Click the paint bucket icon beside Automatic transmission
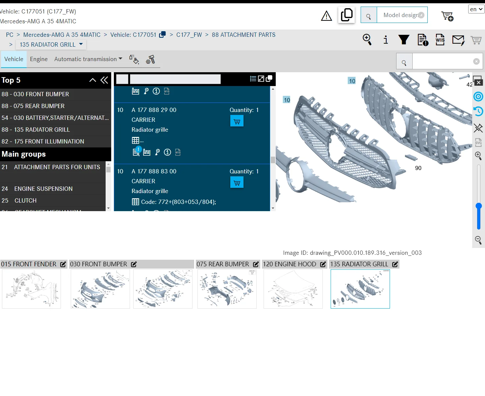The width and height of the screenshot is (485, 396). [x=134, y=59]
